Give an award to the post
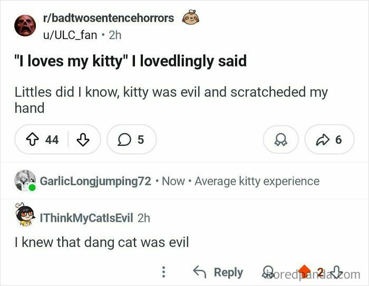The width and height of the screenshot is (369, 286). [280, 140]
